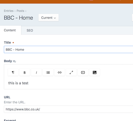Open the Body field comments icon
Viewport: 133px width, 121px height.
pos(14,61)
